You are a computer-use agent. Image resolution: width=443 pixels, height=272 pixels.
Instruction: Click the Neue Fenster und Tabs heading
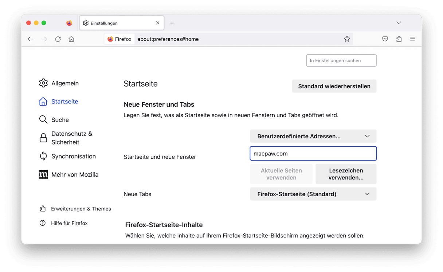159,105
